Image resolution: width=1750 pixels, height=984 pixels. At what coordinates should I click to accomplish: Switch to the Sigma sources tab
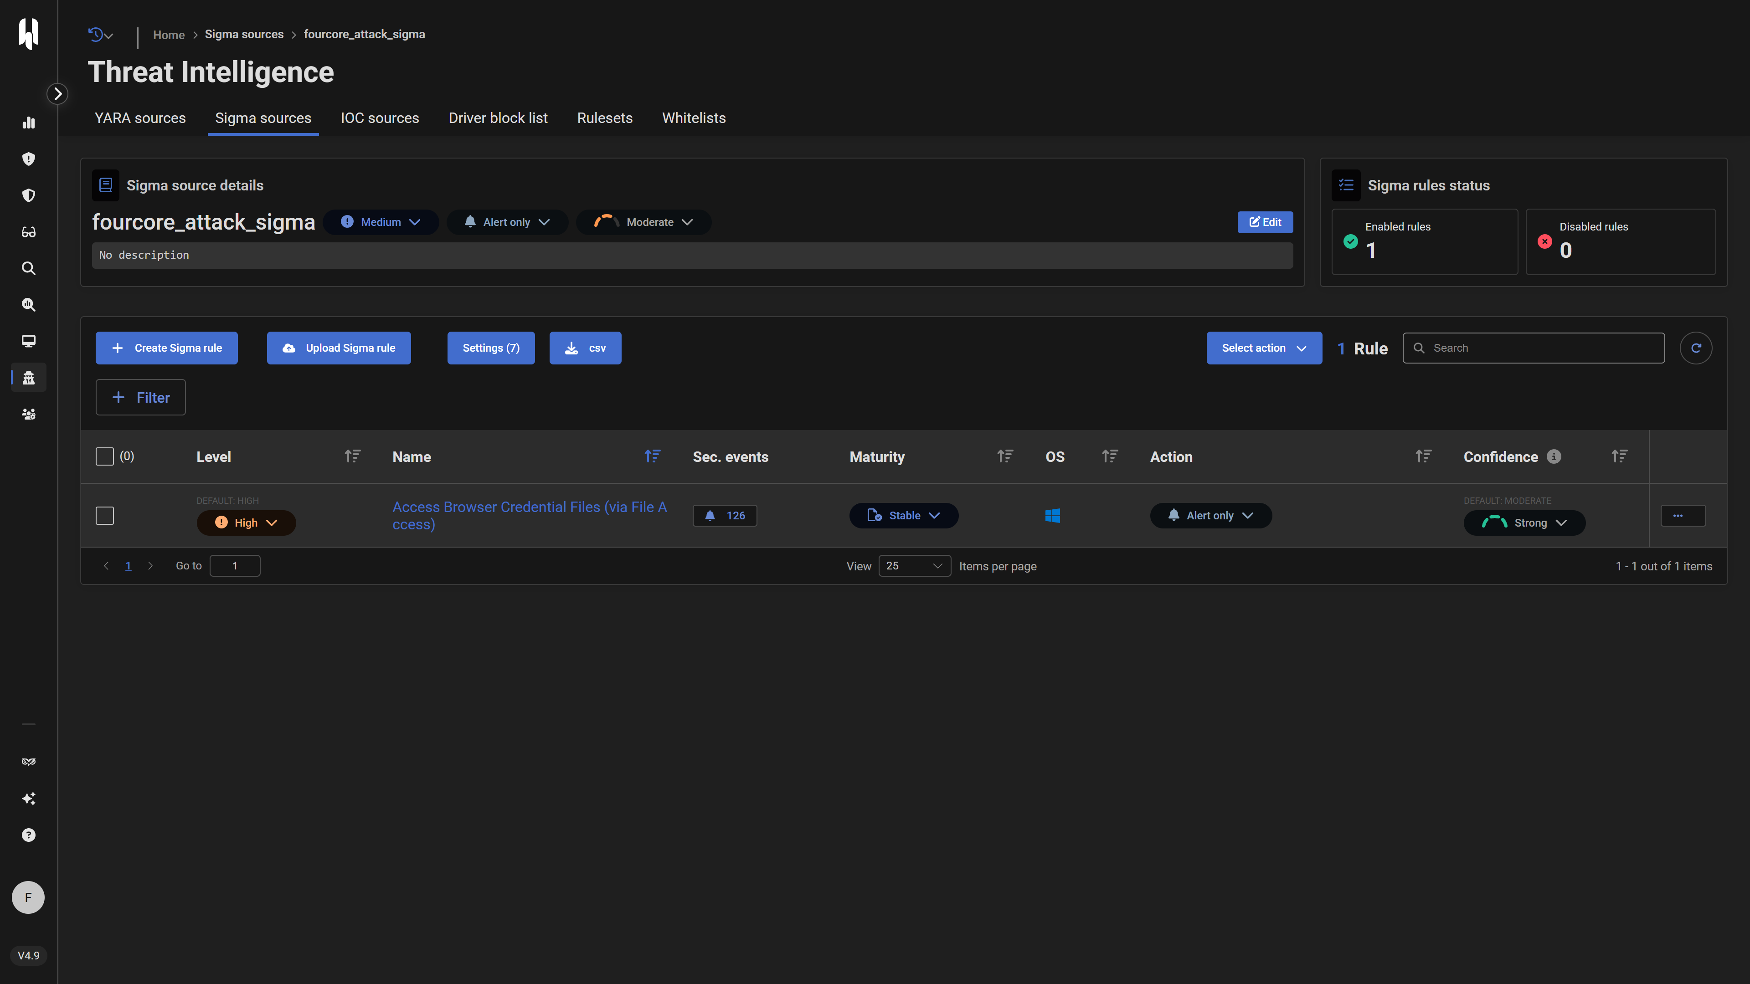click(x=263, y=118)
